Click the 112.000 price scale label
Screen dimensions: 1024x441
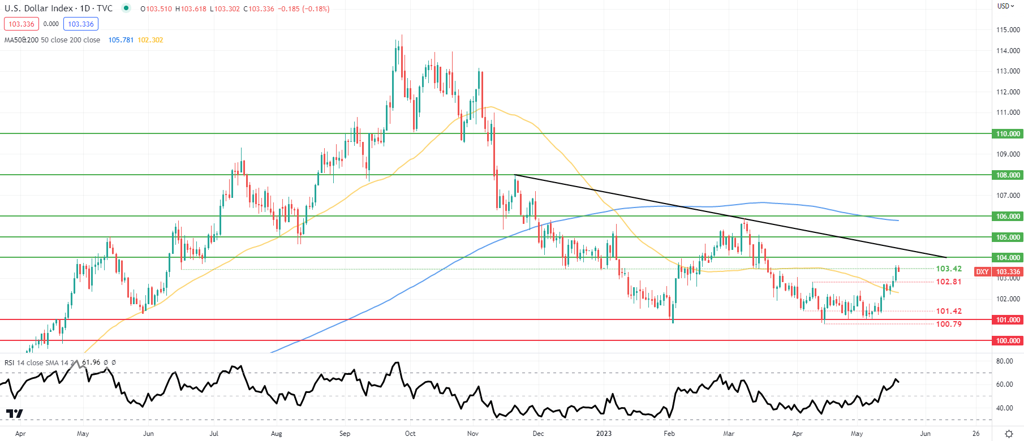[x=1008, y=92]
